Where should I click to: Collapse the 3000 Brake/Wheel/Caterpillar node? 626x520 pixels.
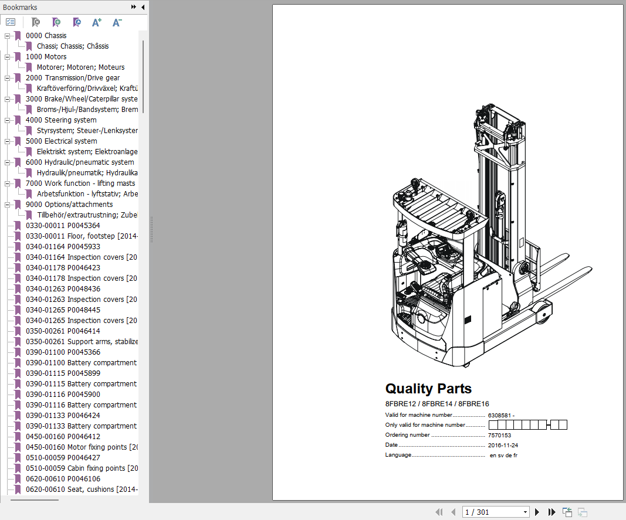7,99
